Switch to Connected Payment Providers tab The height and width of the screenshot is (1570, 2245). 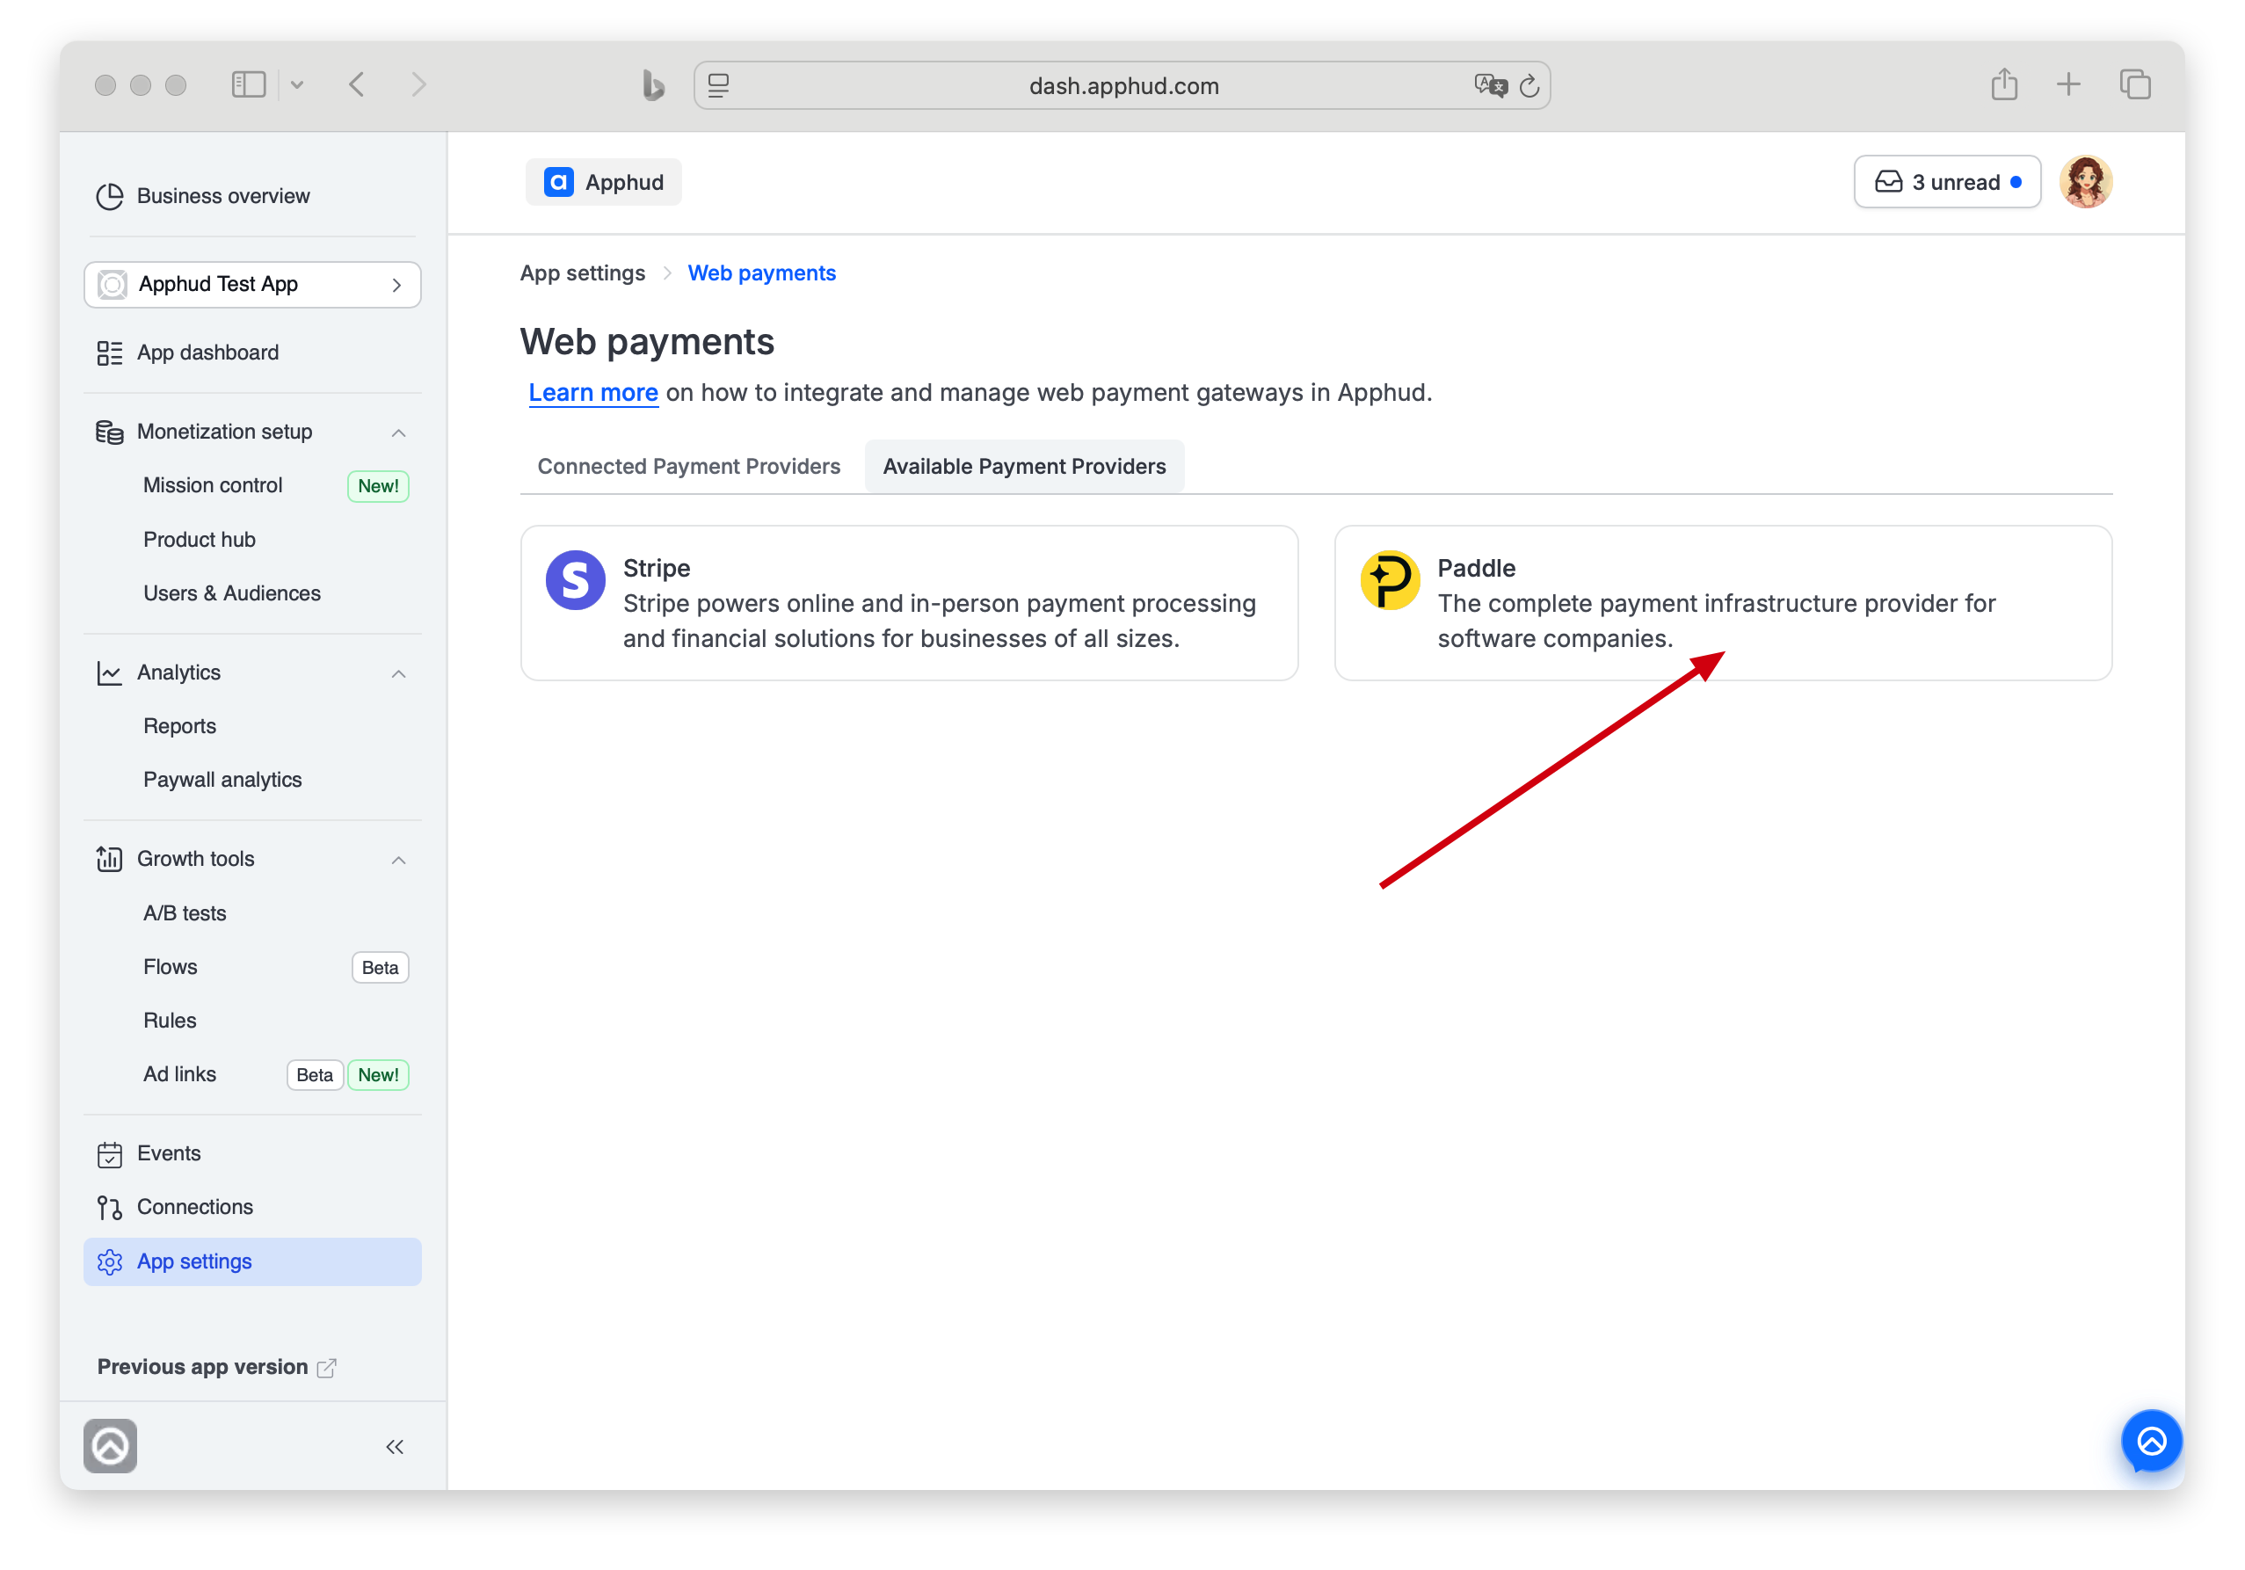pyautogui.click(x=688, y=466)
